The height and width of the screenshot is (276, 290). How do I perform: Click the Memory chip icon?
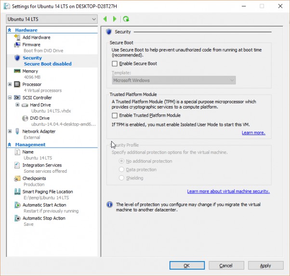point(17,71)
